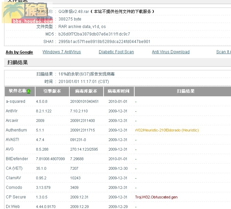Click the Arcavir row name
Viewport: 231px width, 209px height.
tap(12, 121)
